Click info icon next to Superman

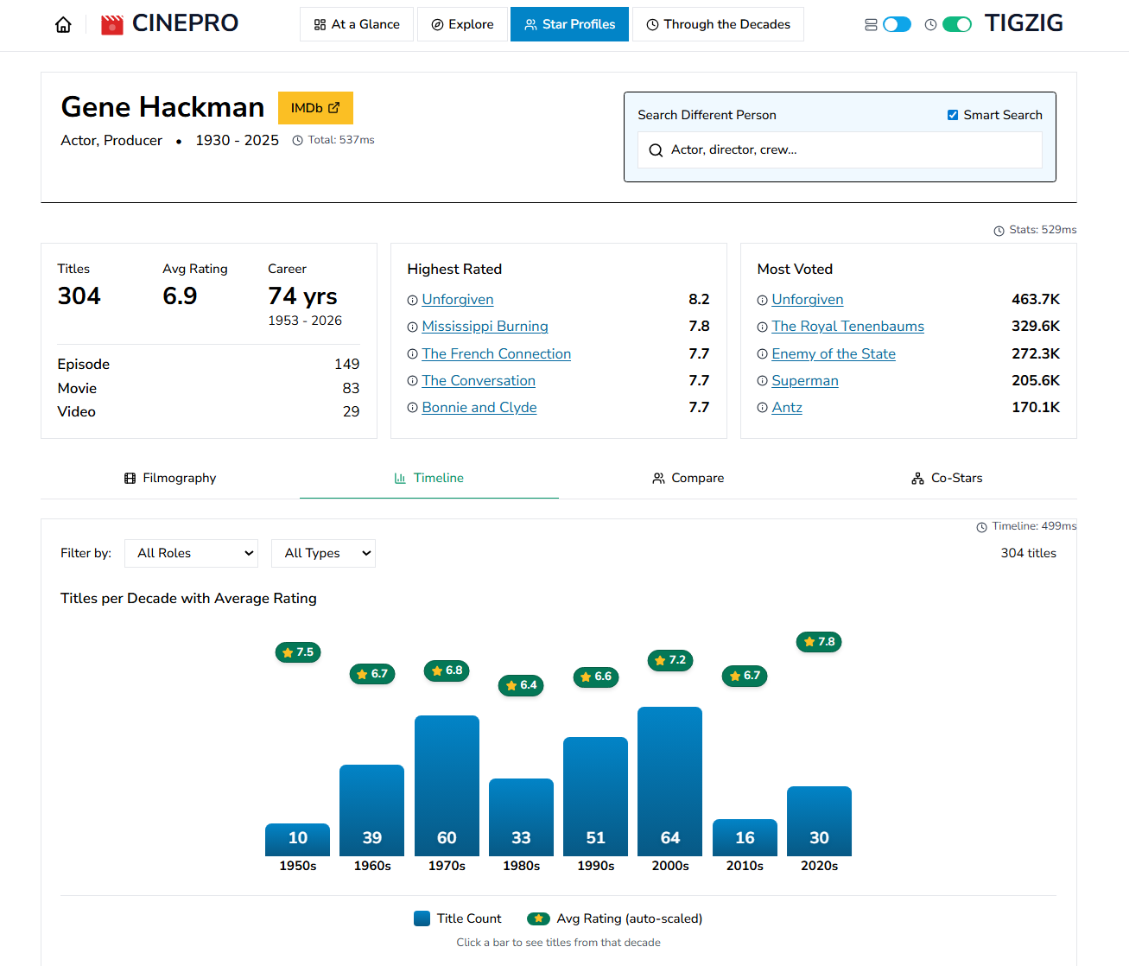point(762,381)
